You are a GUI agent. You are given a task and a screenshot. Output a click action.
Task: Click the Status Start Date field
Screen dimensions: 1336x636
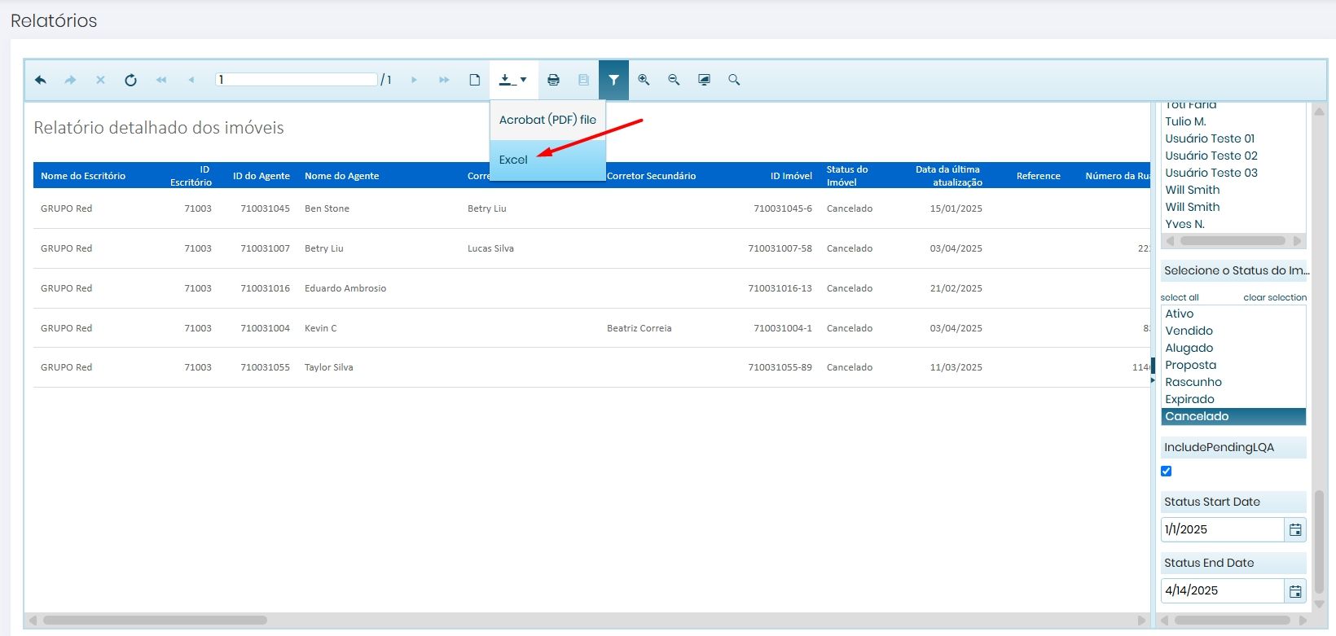tap(1223, 529)
